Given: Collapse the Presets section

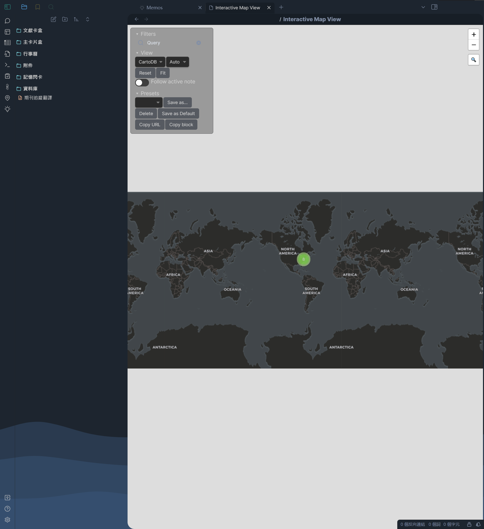Looking at the screenshot, I should pyautogui.click(x=137, y=93).
